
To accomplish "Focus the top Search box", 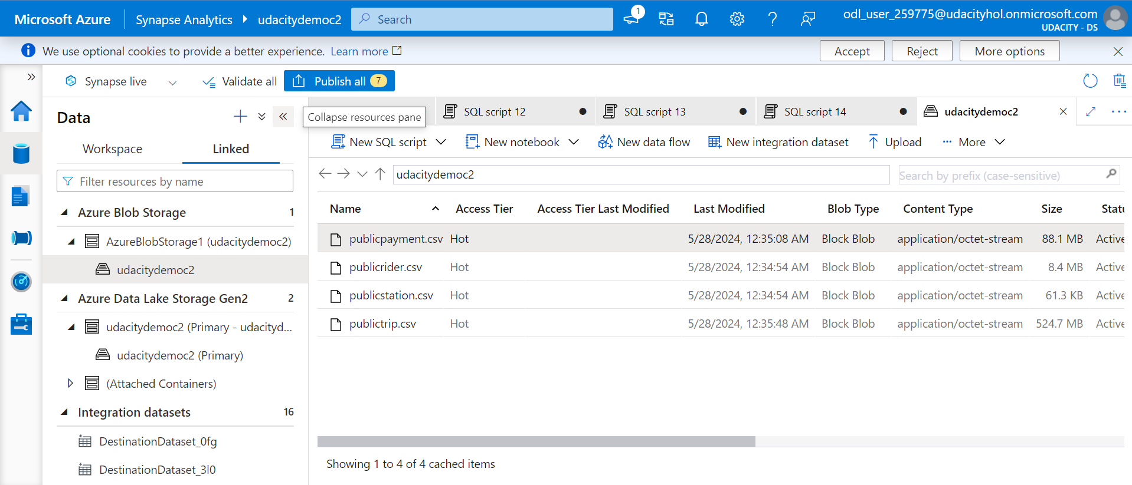I will tap(482, 19).
